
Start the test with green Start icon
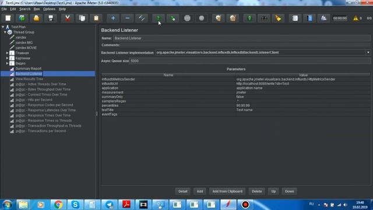(159, 18)
